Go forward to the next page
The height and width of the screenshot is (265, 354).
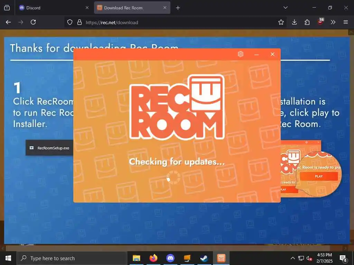(21, 22)
